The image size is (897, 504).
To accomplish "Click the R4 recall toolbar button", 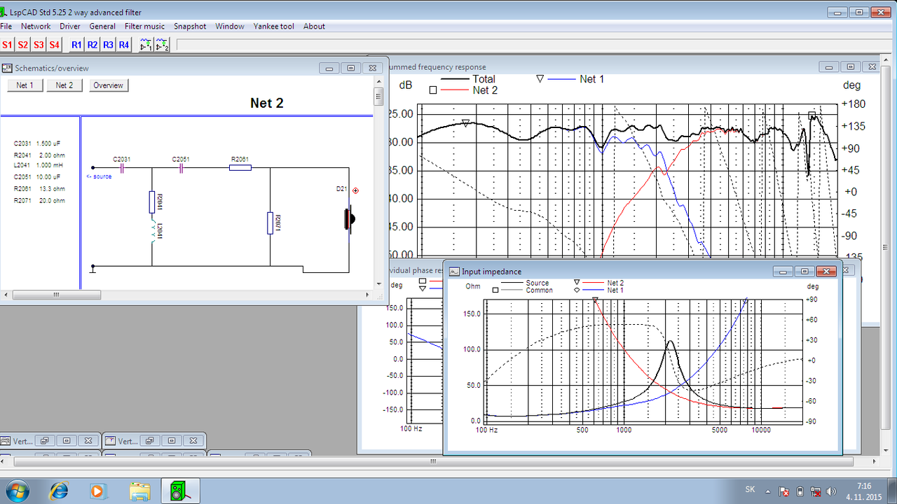I will [x=124, y=45].
